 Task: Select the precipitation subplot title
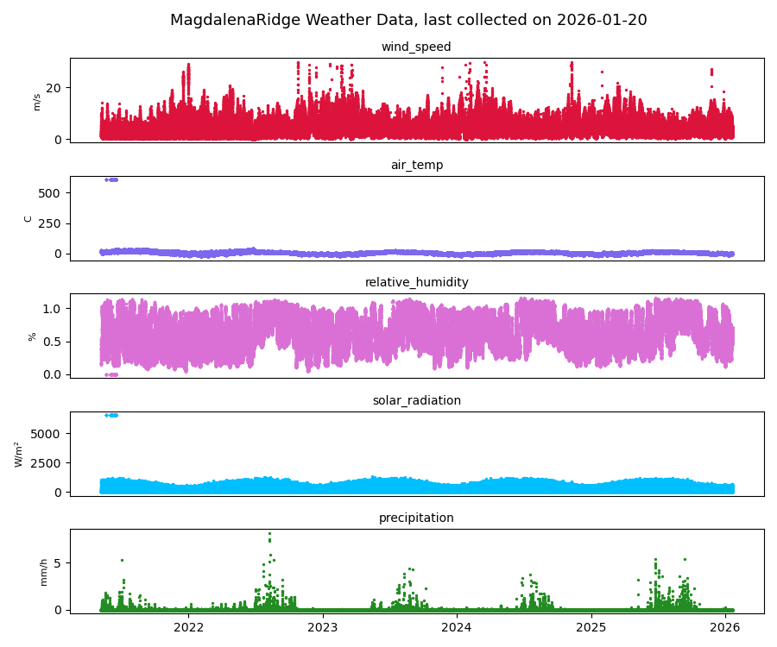pos(416,518)
